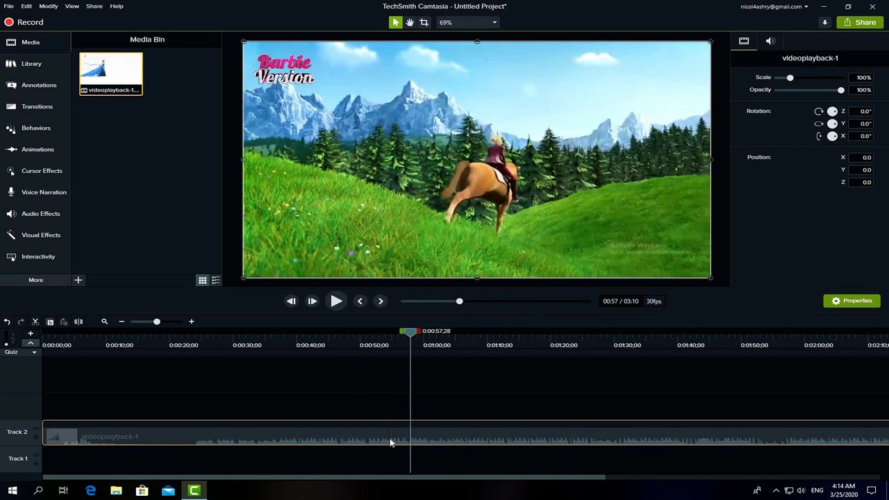Viewport: 889px width, 500px height.
Task: Open the View menu
Action: pos(72,6)
